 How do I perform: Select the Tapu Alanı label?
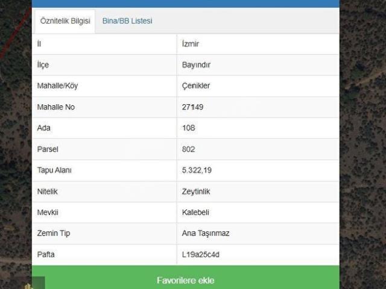54,170
